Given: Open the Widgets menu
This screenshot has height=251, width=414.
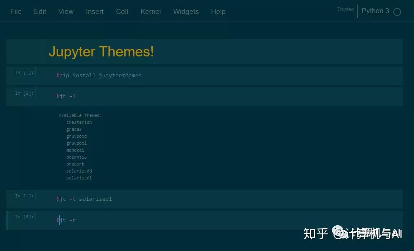Looking at the screenshot, I should coord(186,11).
